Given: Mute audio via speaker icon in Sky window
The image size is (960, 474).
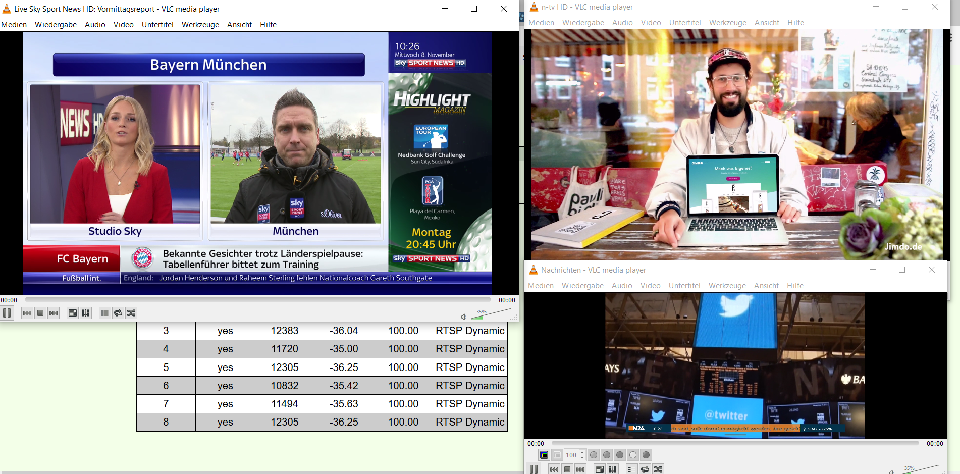Looking at the screenshot, I should point(464,317).
